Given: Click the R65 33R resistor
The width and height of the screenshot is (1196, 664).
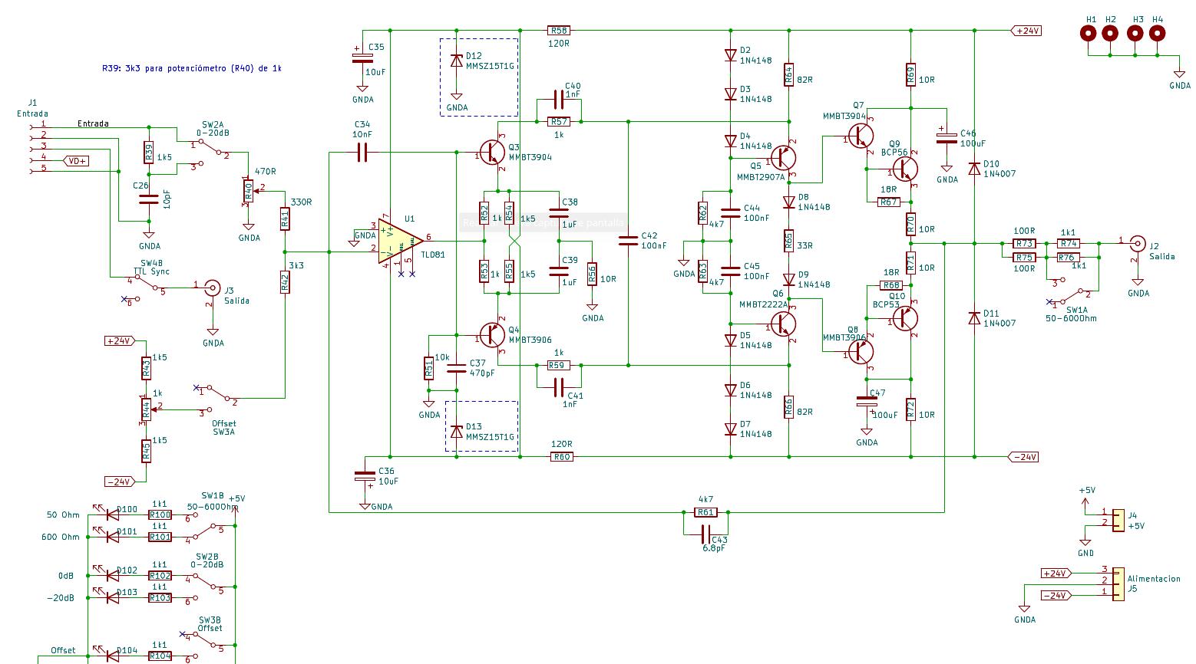Looking at the screenshot, I should (x=788, y=241).
